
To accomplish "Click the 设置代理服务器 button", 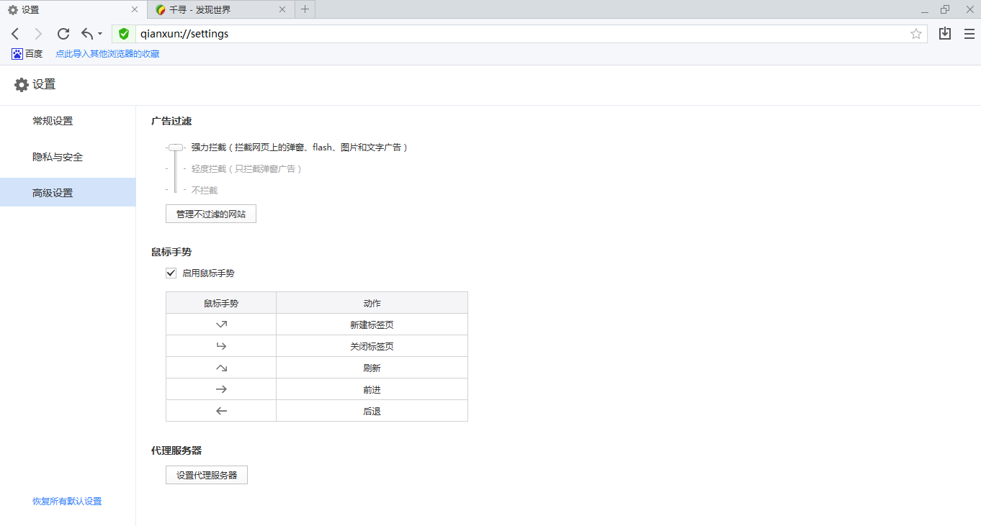I will point(207,475).
